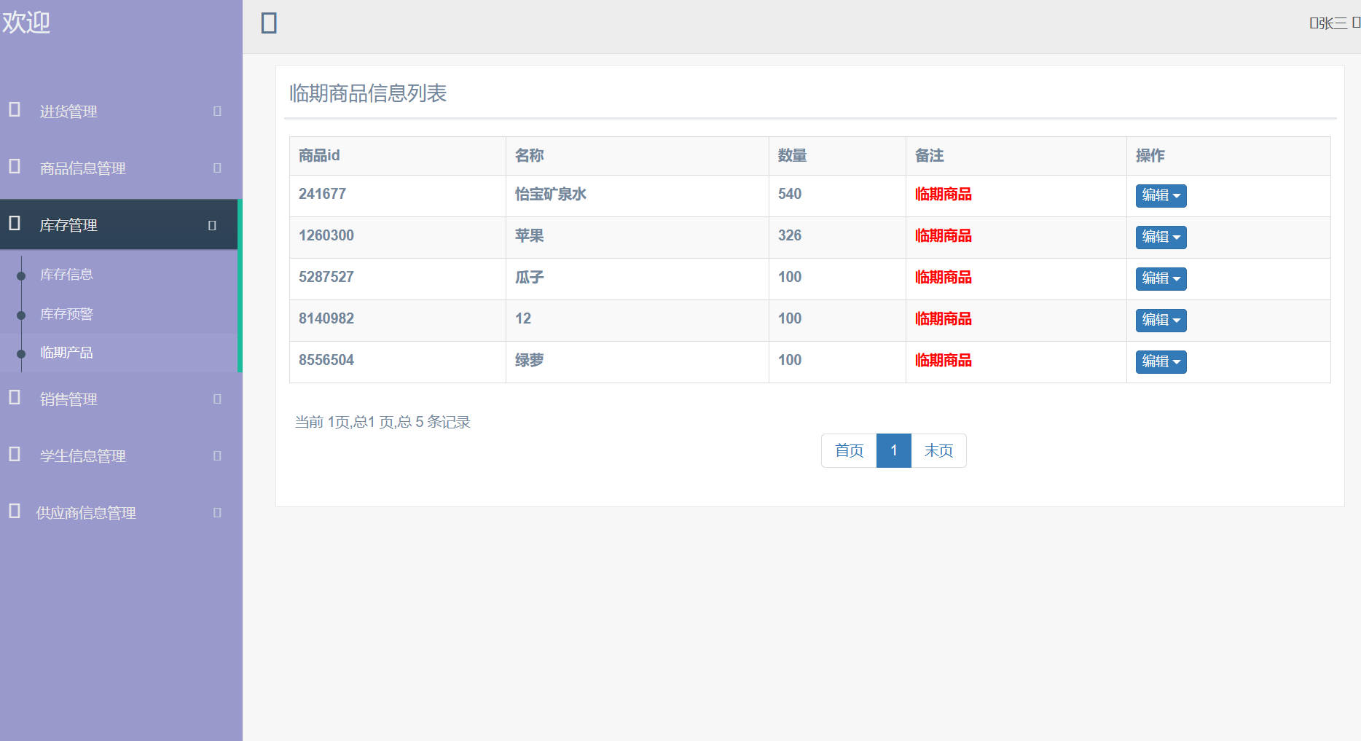This screenshot has height=741, width=1361.
Task: Select 临期产品 in sidebar submenu
Action: [66, 353]
